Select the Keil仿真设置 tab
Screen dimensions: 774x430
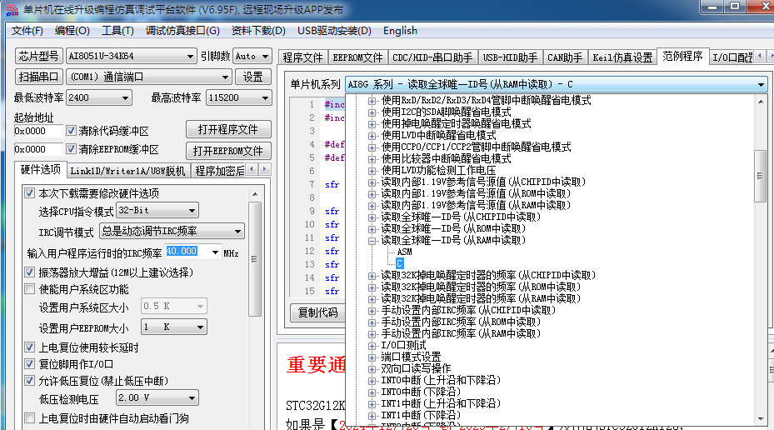pos(622,57)
